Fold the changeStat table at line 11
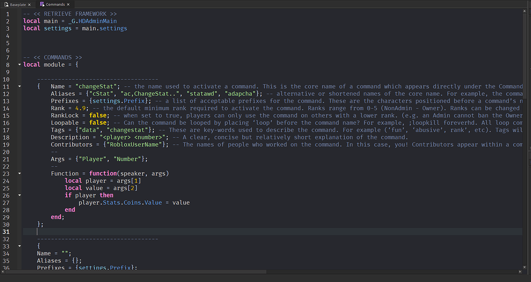Screen dimensions: 531x282 coord(19,87)
